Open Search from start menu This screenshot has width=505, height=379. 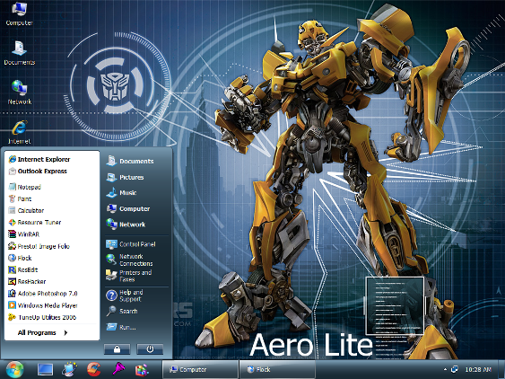click(122, 311)
